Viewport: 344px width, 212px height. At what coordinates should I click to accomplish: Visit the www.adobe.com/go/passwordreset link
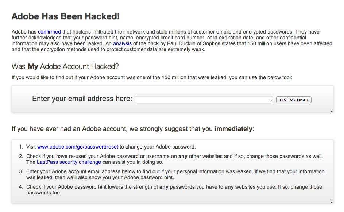[x=78, y=147]
